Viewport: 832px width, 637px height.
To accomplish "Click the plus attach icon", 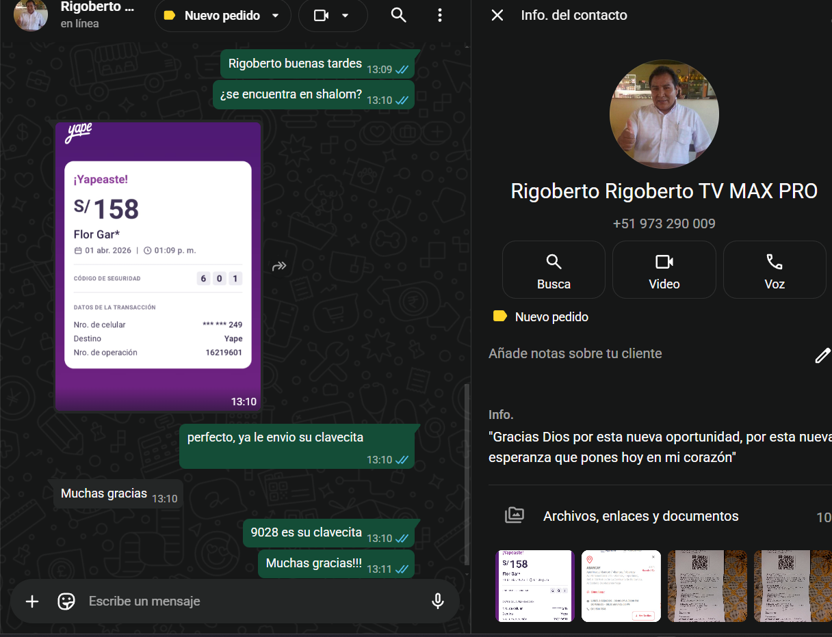I will (x=32, y=601).
